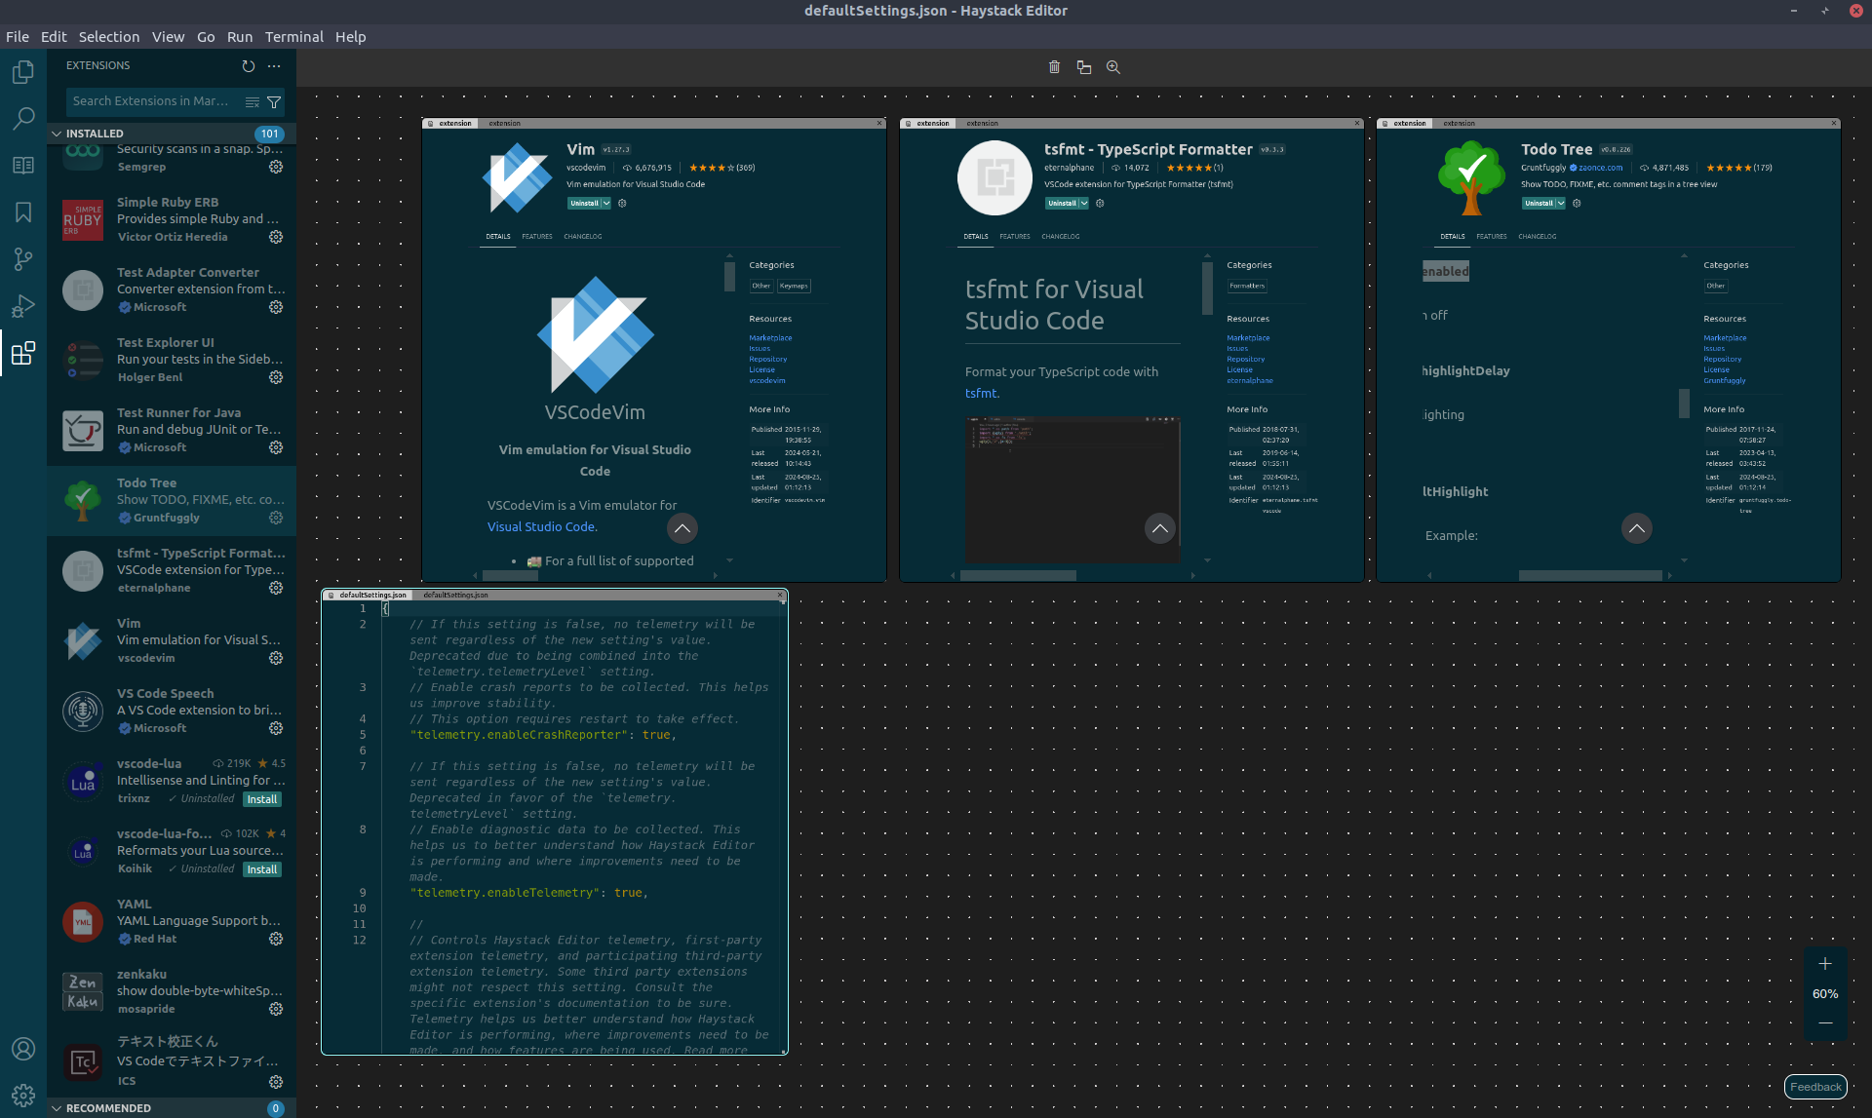Screen dimensions: 1872x1118
Task: Click the trash icon in canvas toolbar
Action: 1054,67
